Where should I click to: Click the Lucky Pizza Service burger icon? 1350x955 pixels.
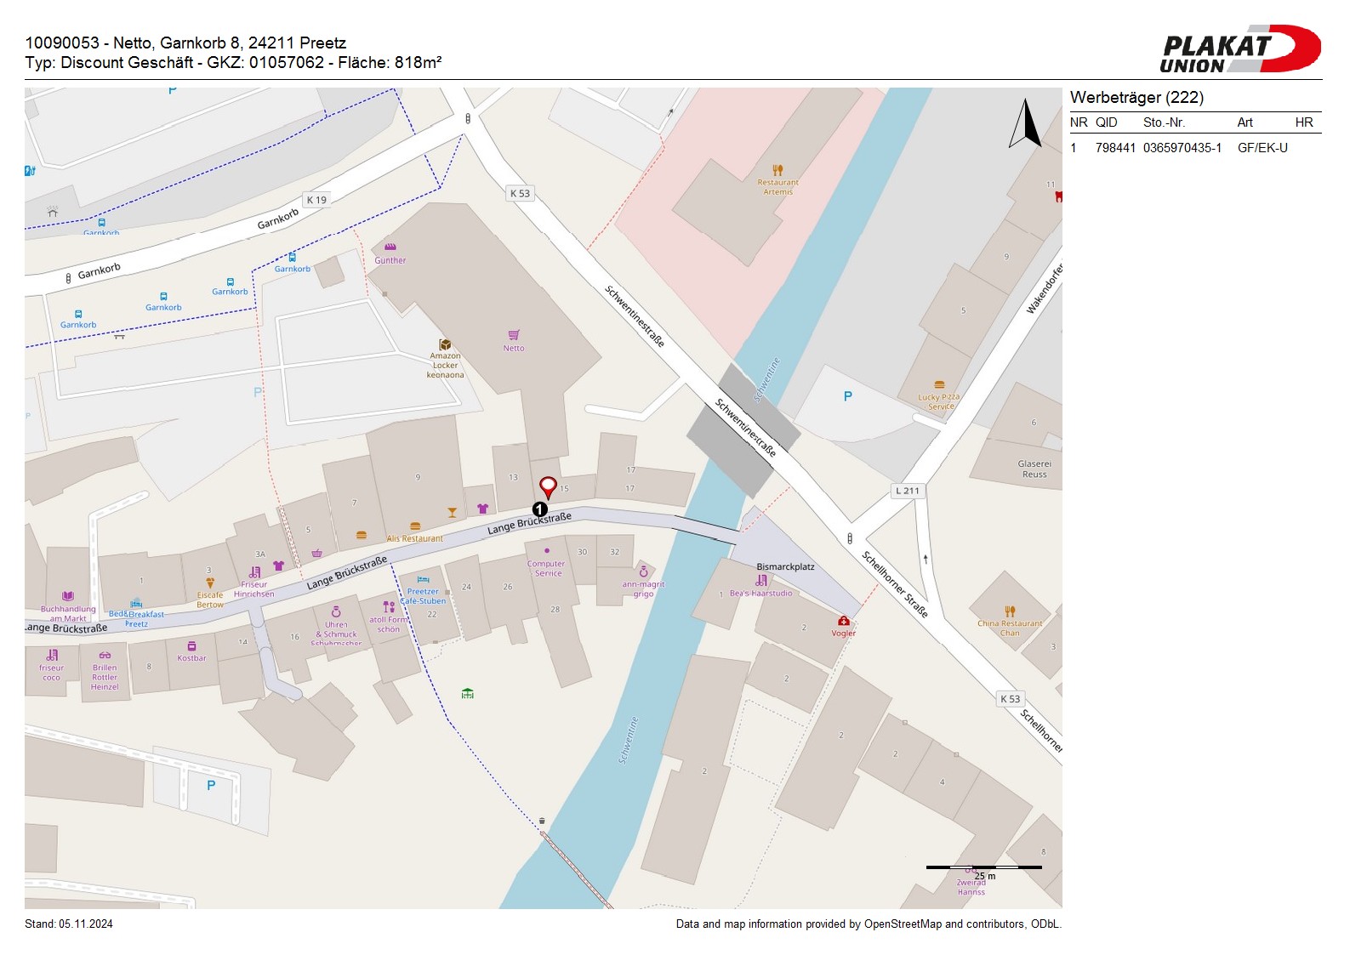(939, 385)
